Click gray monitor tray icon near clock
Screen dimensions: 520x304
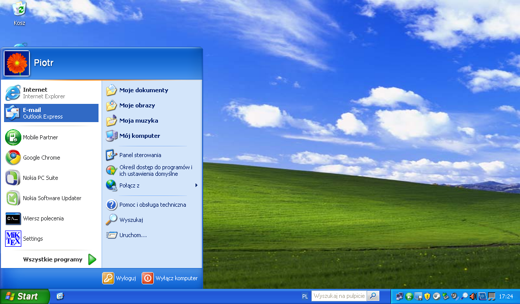[492, 296]
